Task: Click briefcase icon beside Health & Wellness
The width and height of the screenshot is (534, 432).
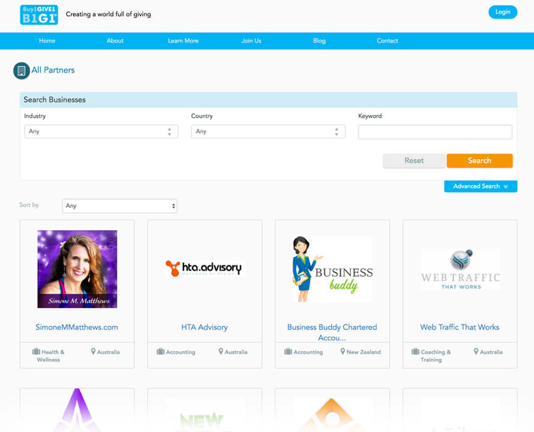Action: 36,352
